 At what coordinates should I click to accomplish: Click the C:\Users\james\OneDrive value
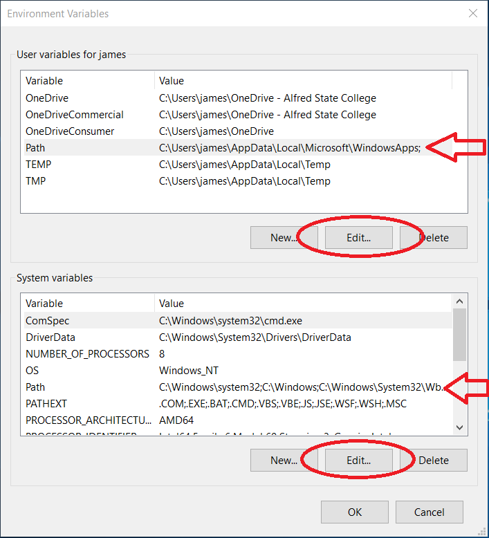tap(216, 131)
